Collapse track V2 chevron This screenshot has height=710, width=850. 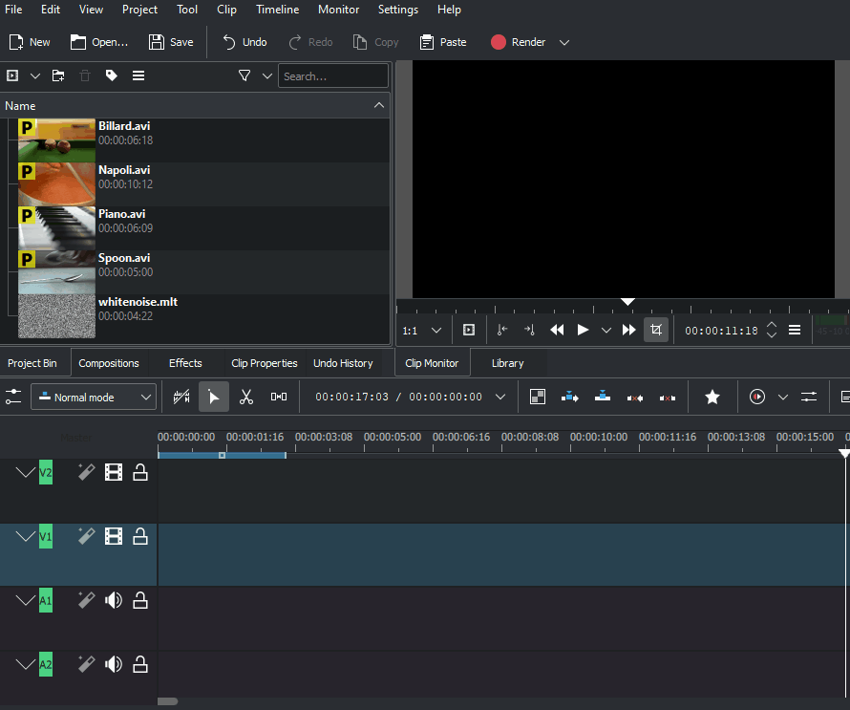[25, 472]
